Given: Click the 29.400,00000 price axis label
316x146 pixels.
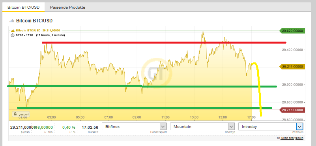Looking at the screenshot, I should coord(292,50).
